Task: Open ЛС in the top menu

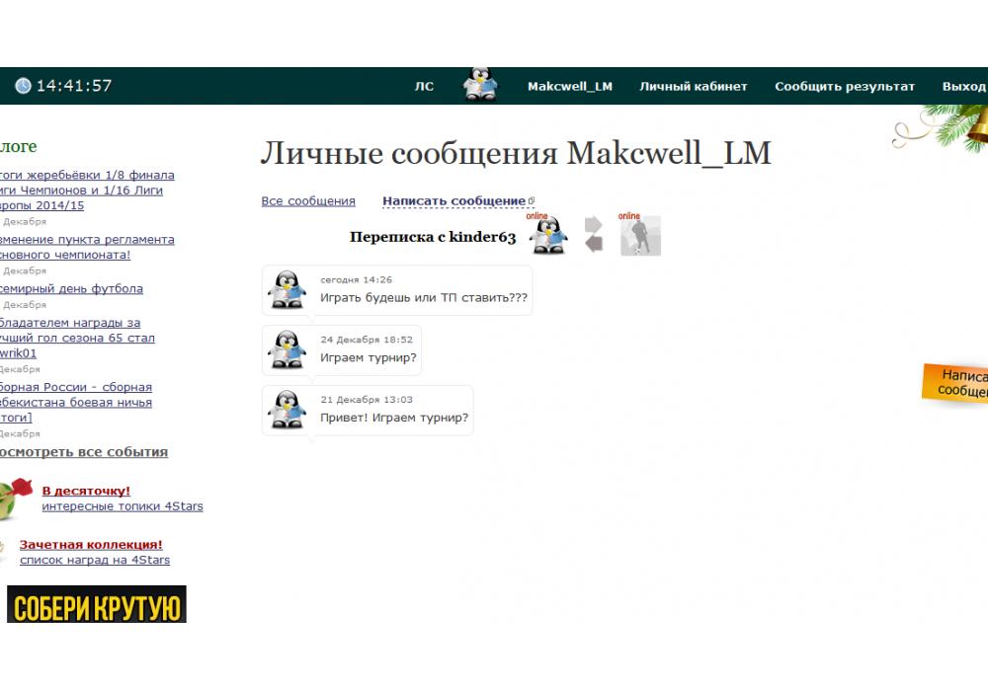Action: [x=424, y=87]
